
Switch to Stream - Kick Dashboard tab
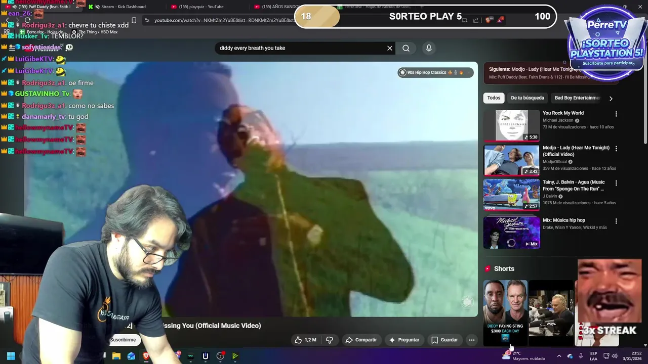pyautogui.click(x=123, y=7)
